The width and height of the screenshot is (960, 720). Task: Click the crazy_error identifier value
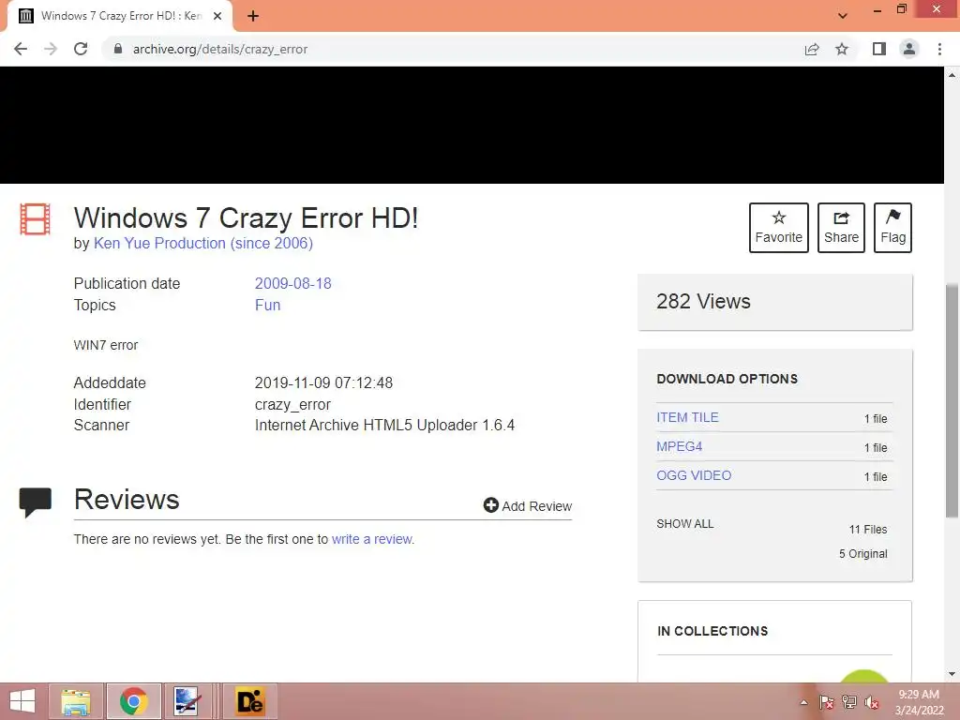coord(292,405)
